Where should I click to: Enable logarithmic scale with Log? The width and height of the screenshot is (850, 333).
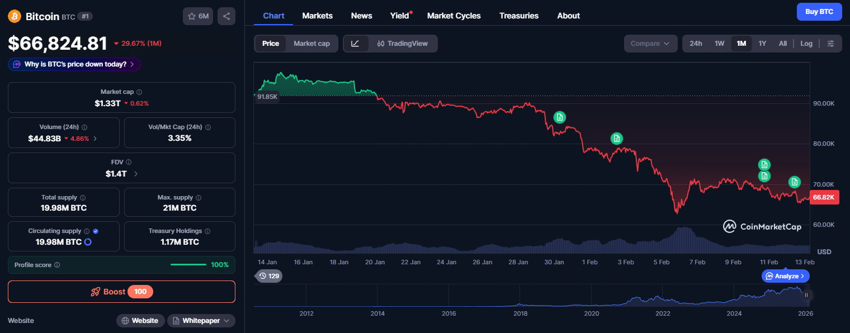pos(806,43)
